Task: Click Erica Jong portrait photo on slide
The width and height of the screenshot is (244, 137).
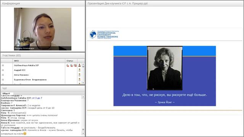Action: click(165, 68)
